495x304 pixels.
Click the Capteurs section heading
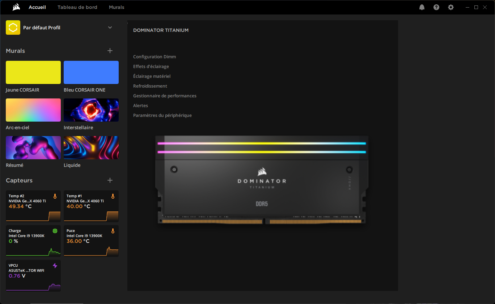point(19,181)
